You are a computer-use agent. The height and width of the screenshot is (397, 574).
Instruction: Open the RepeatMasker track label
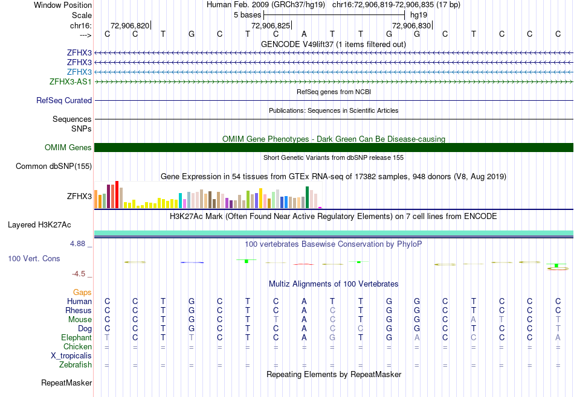(66, 383)
